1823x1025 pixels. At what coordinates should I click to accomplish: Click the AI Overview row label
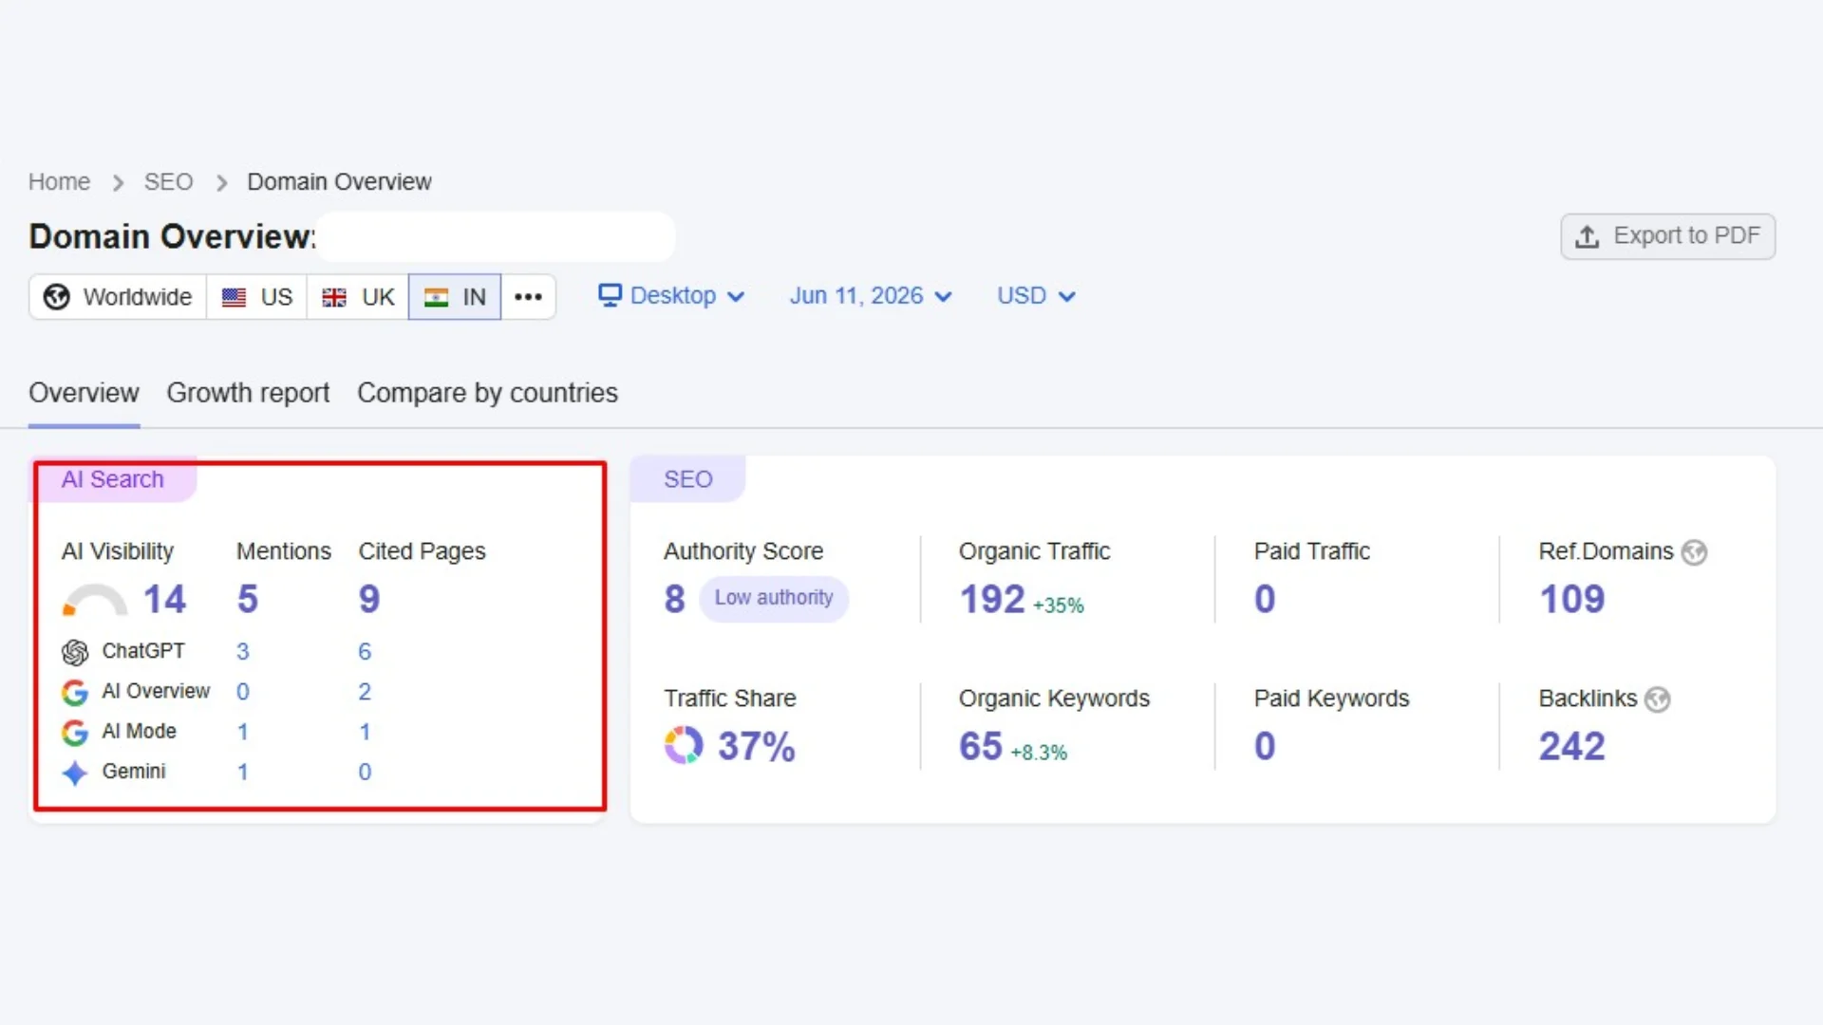tap(156, 691)
